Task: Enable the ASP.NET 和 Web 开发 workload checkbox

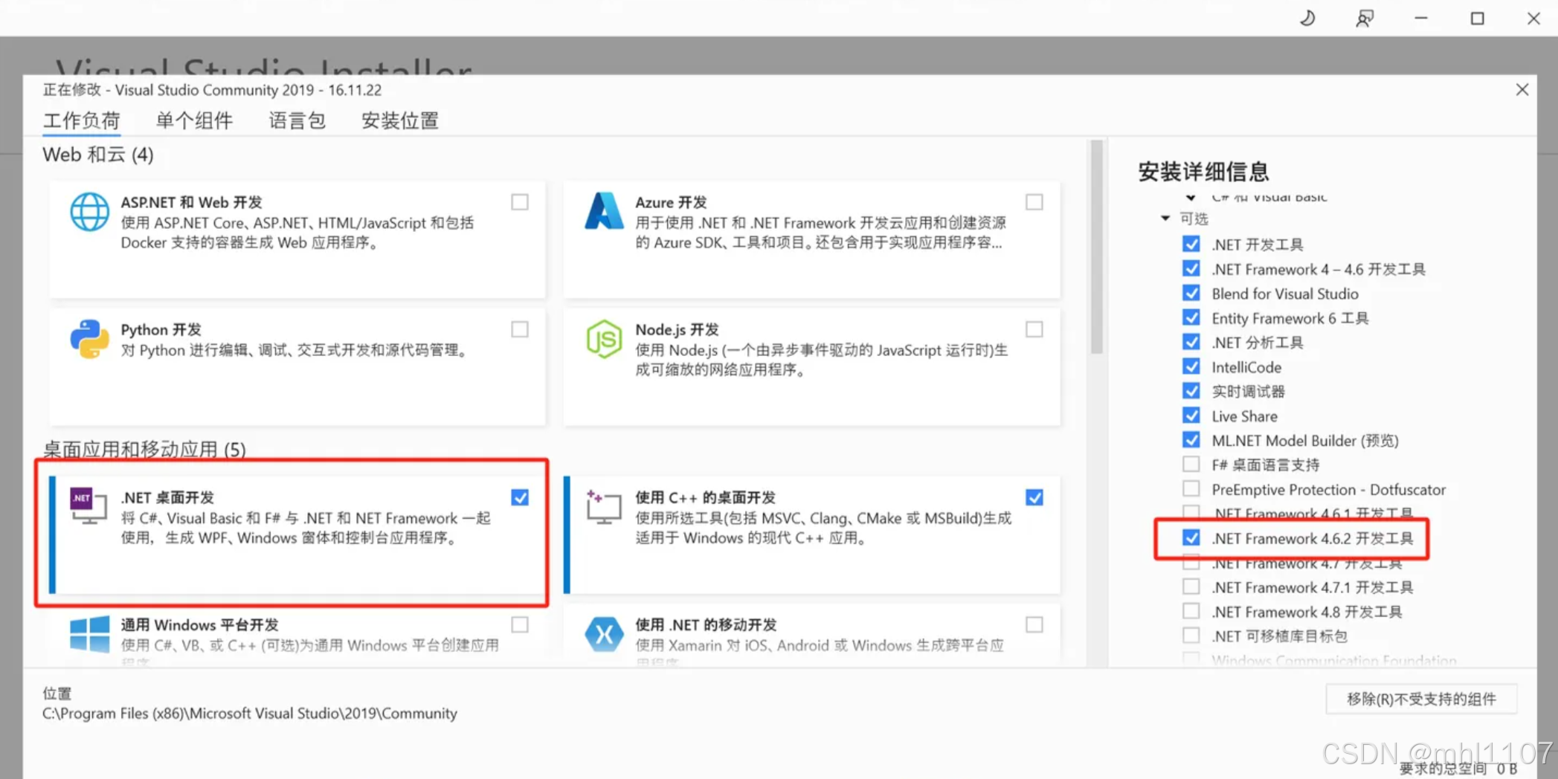Action: coord(520,202)
